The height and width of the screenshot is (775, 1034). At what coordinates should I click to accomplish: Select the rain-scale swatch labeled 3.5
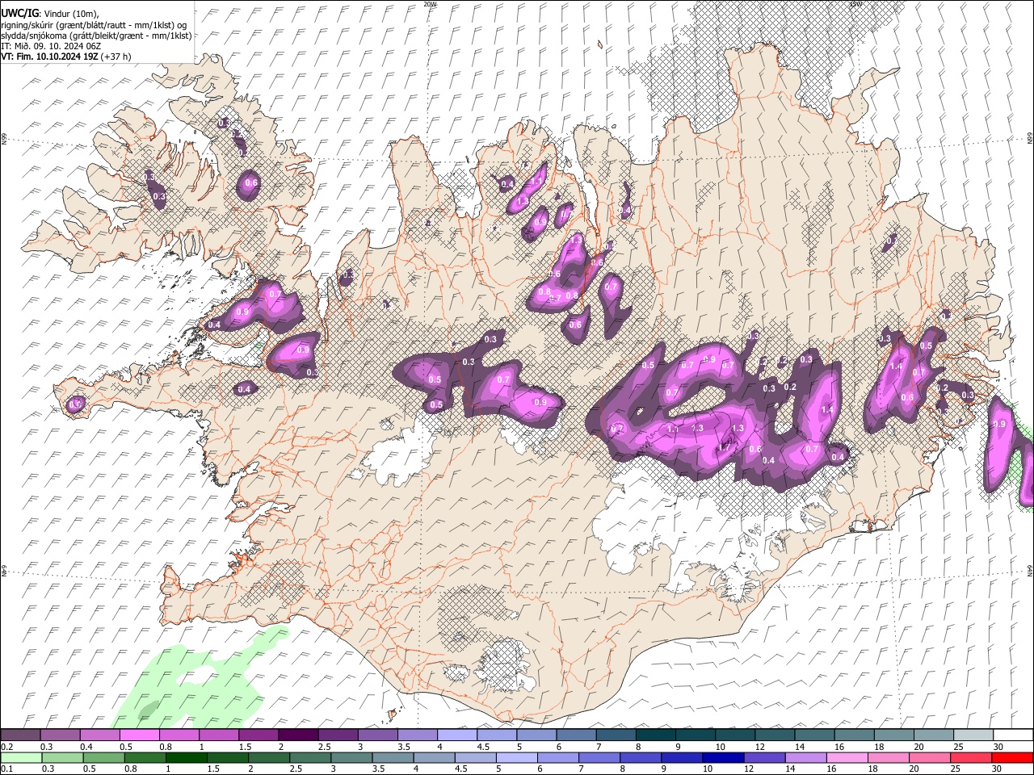393,758
